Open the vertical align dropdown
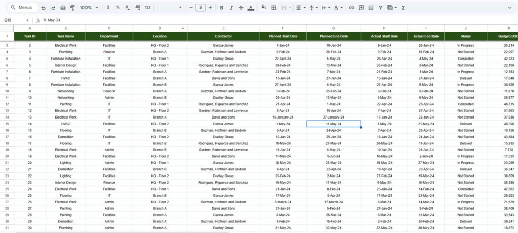This screenshot has height=233, width=518. click(x=313, y=7)
